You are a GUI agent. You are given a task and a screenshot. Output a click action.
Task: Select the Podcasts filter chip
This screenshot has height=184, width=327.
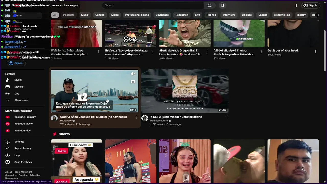[69, 15]
